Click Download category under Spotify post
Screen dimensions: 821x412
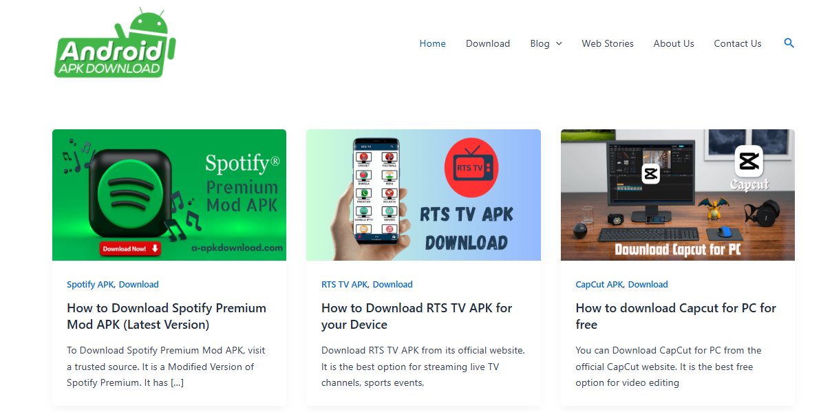point(138,284)
